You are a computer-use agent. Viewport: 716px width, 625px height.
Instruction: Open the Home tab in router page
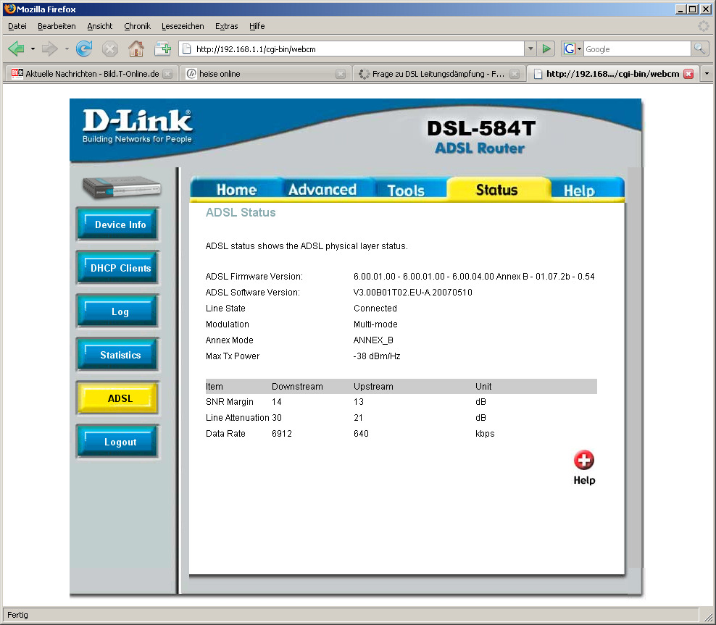236,189
